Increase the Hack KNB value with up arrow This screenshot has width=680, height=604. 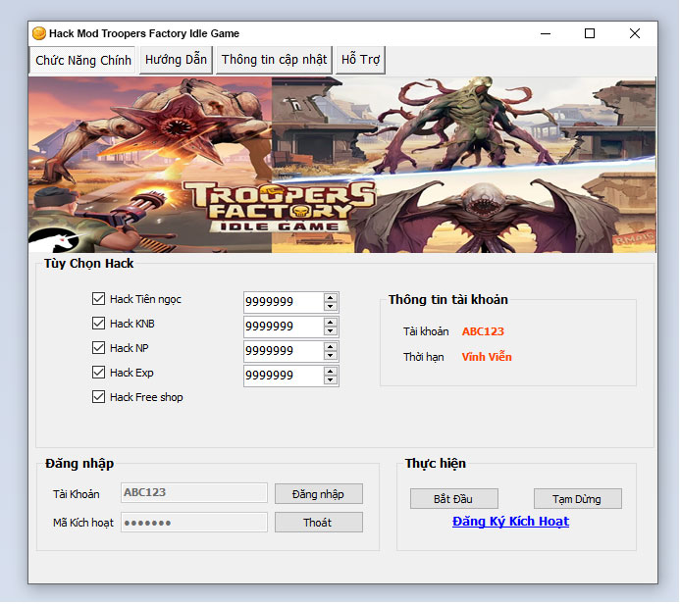(x=331, y=323)
